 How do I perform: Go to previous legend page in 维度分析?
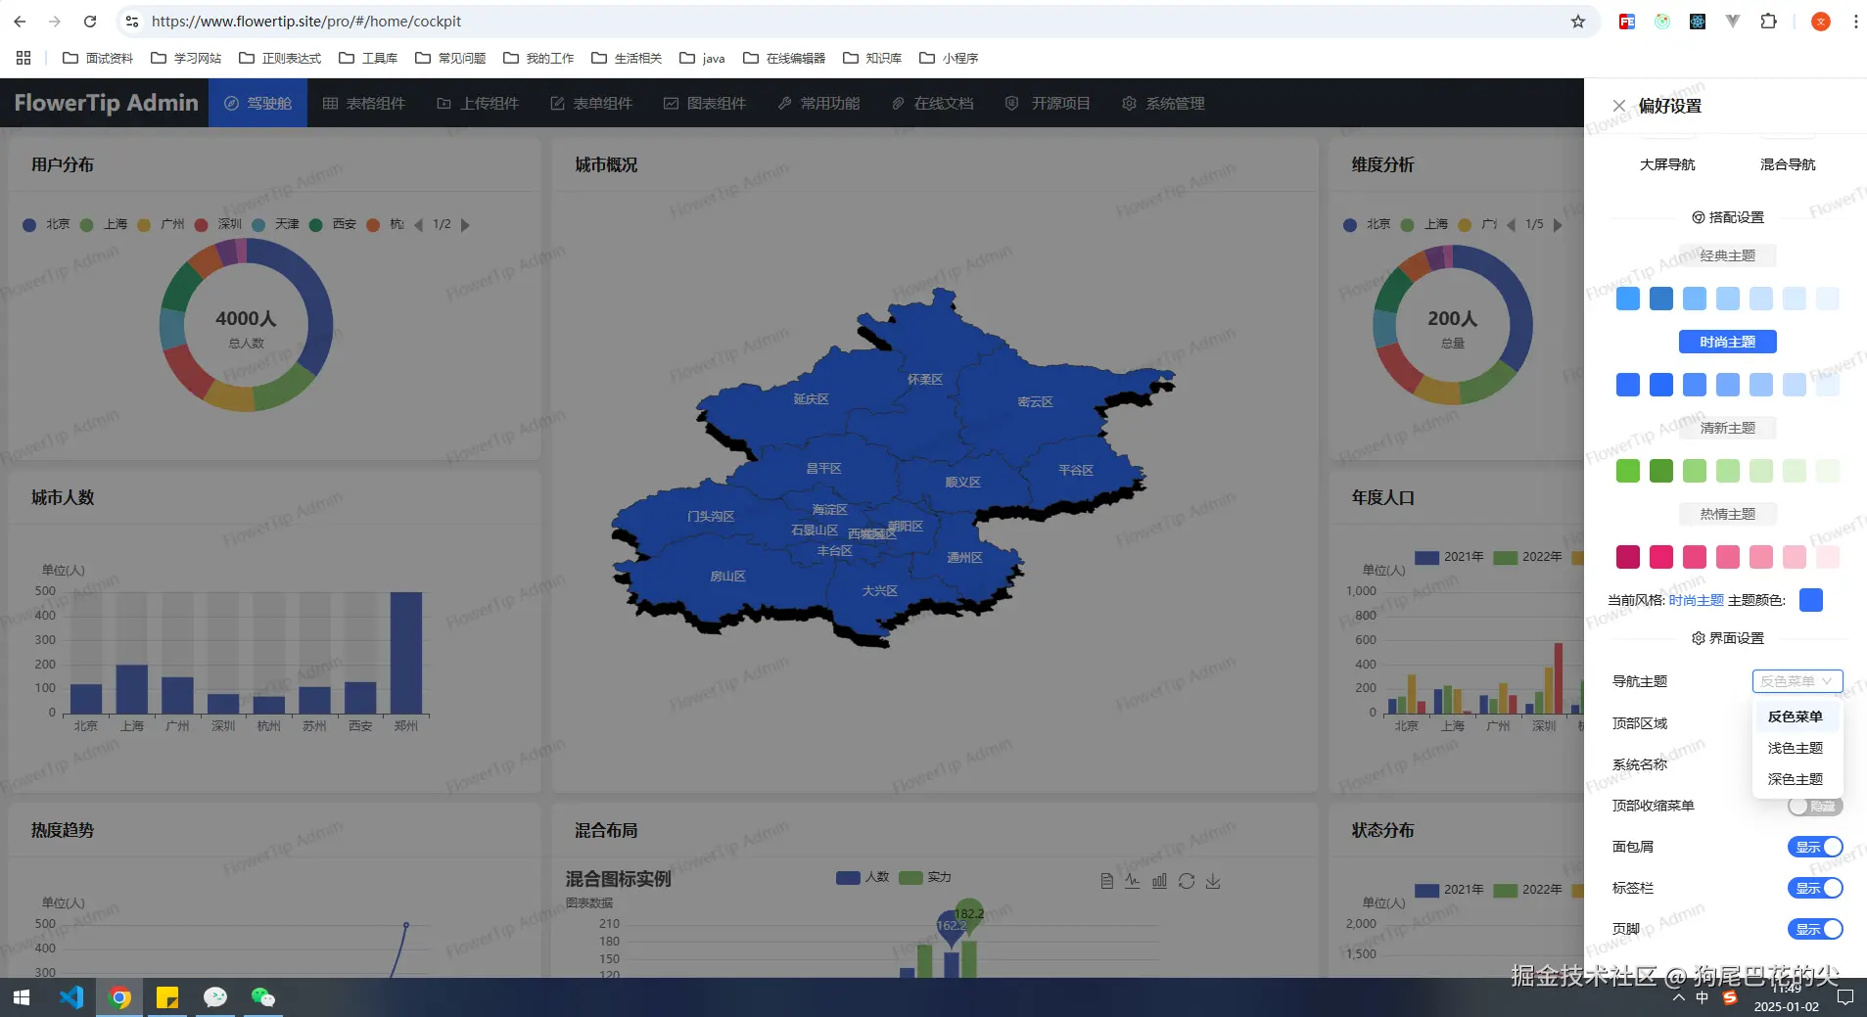(1511, 224)
